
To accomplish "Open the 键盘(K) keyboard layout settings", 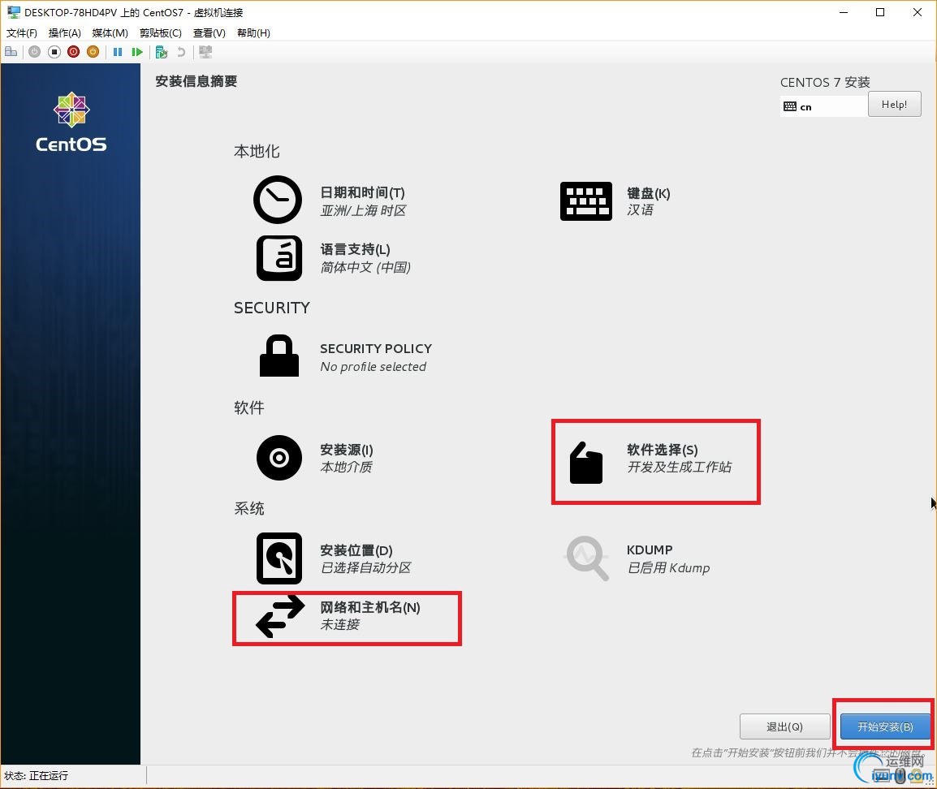I will [615, 201].
